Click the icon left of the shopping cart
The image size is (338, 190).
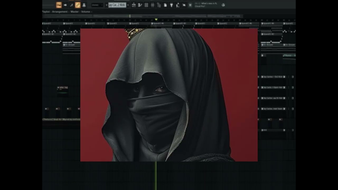184,5
